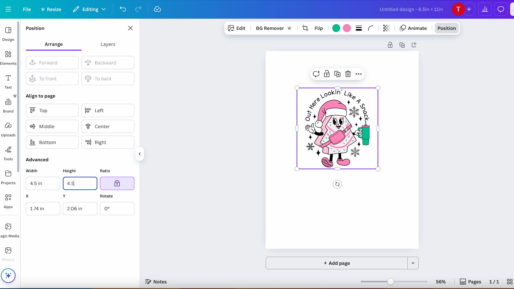The width and height of the screenshot is (514, 289).
Task: Toggle the aspect ratio lock
Action: [117, 183]
